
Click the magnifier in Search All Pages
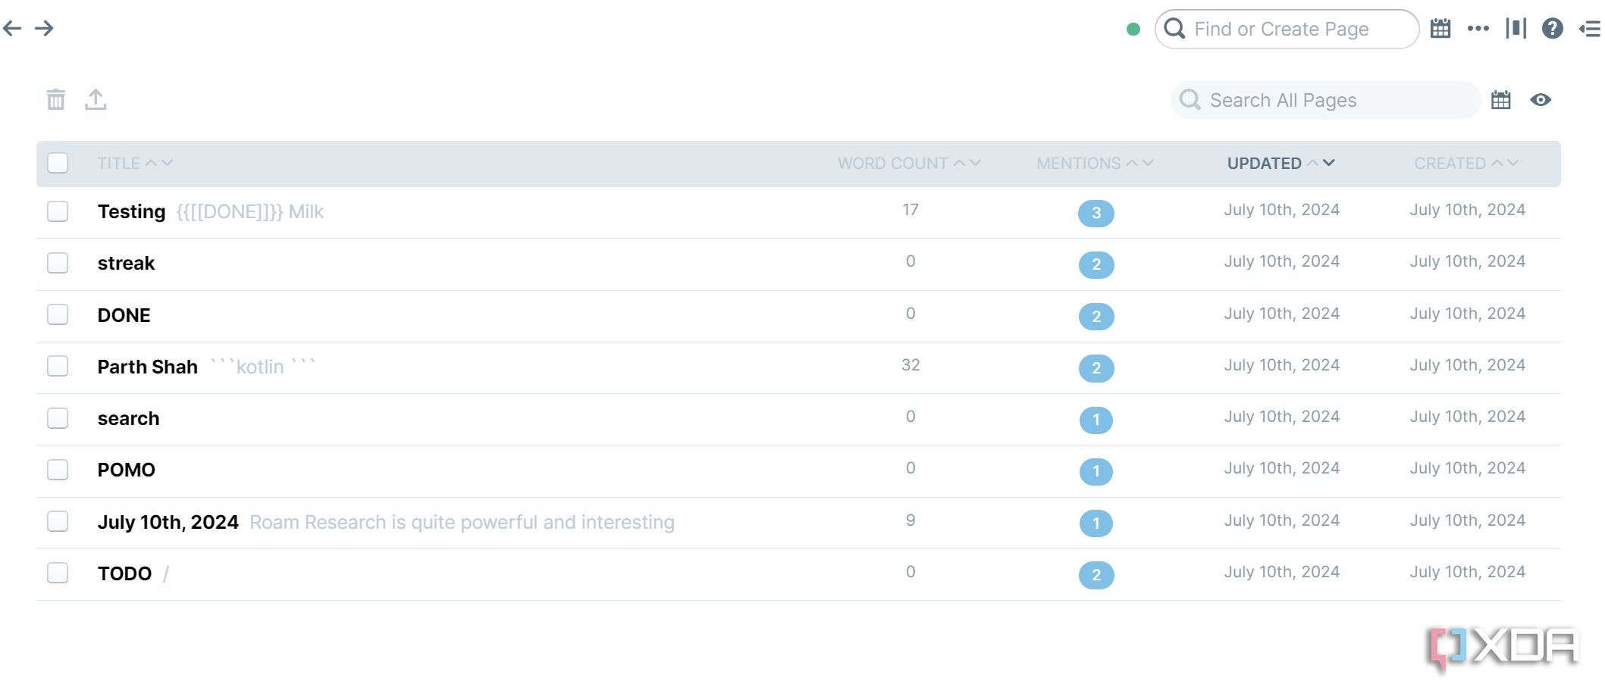click(x=1190, y=100)
